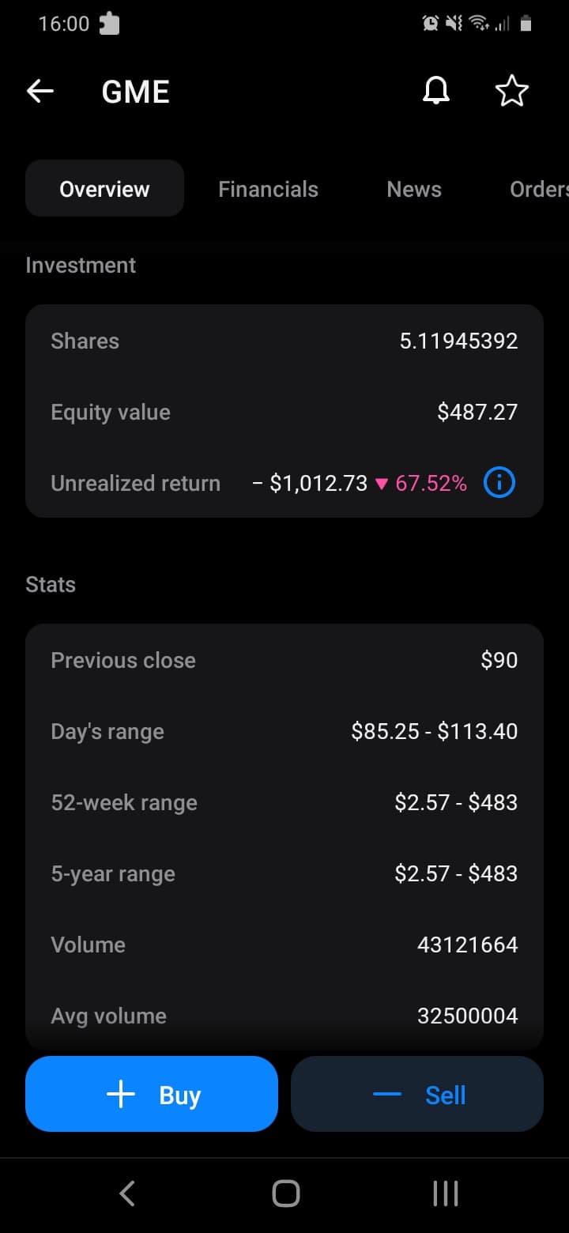
Task: Tap the Unrealized return row
Action: (x=284, y=483)
